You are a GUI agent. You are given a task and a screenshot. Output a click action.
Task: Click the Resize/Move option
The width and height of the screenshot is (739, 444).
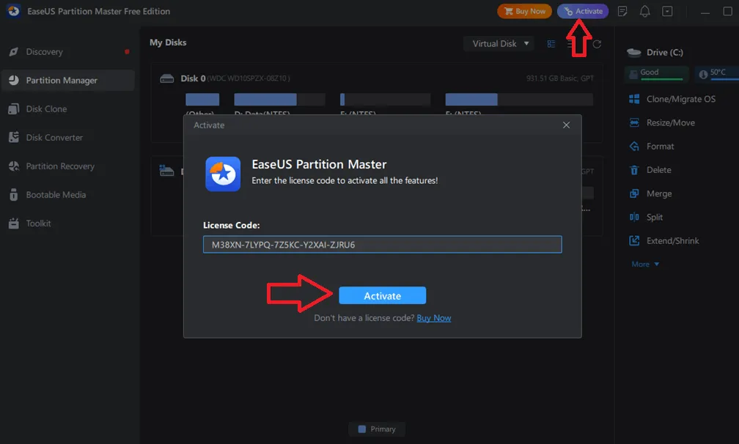670,123
